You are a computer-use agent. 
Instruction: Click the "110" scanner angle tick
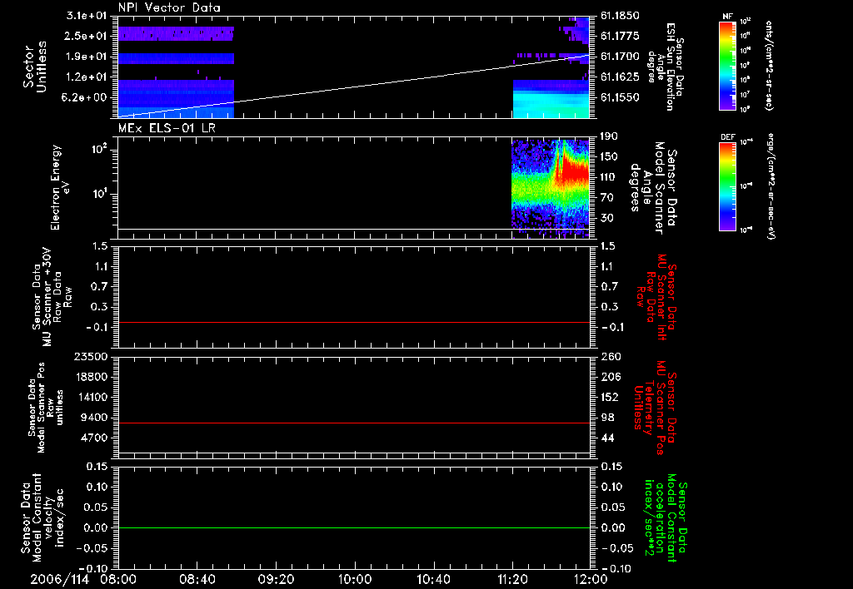pyautogui.click(x=609, y=177)
